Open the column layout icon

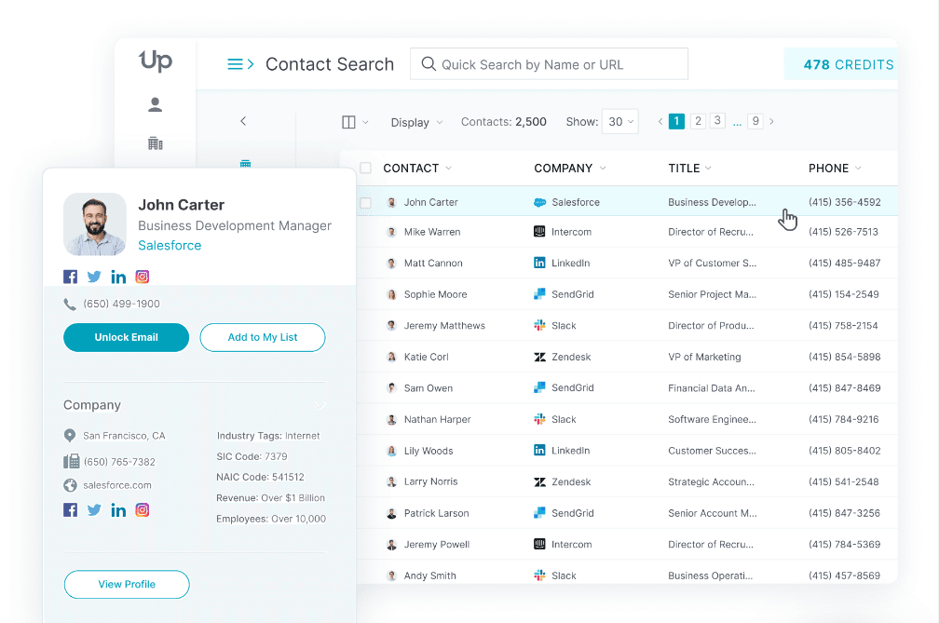point(348,122)
